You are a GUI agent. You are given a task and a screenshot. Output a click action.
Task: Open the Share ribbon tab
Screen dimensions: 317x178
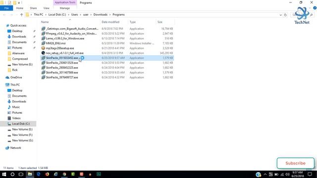33,8
